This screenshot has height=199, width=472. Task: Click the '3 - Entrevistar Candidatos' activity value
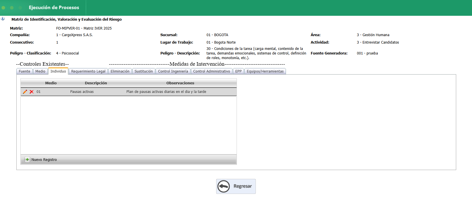378,42
